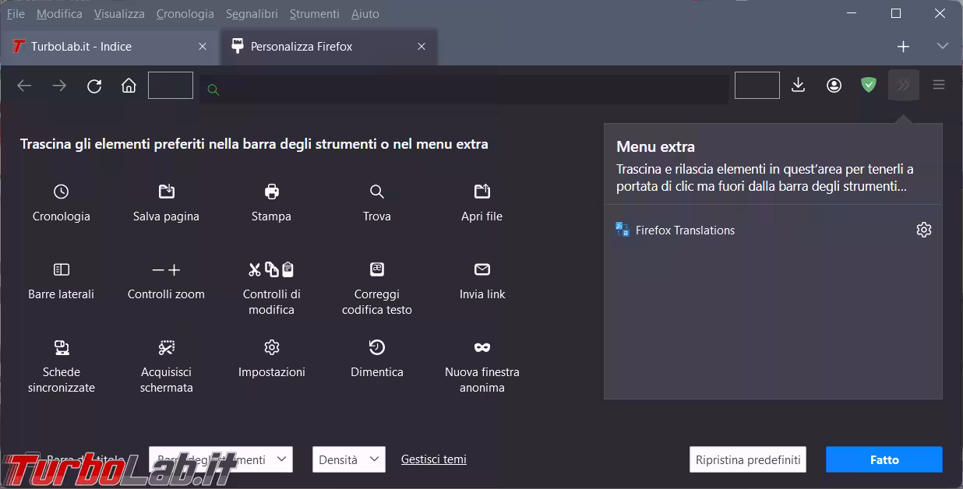Click the Cronologia clock icon
963x489 pixels.
61,192
